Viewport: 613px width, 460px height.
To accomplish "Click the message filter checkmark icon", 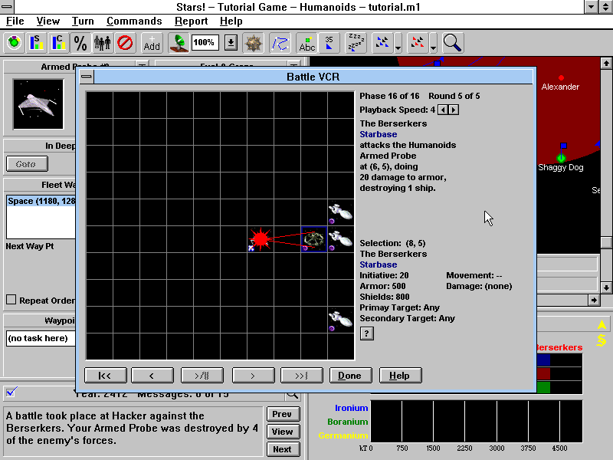I will [x=11, y=392].
